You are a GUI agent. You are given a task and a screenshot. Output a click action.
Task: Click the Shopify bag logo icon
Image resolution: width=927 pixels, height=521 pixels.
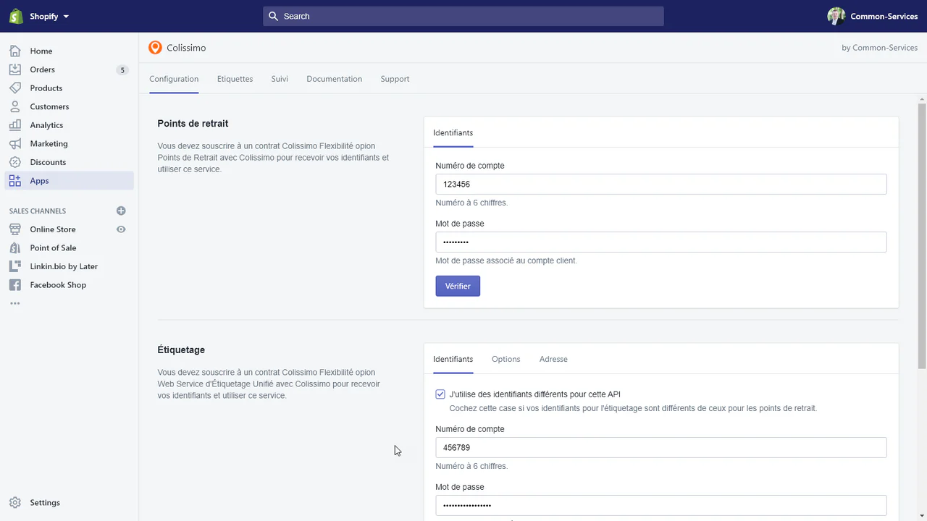coord(16,16)
